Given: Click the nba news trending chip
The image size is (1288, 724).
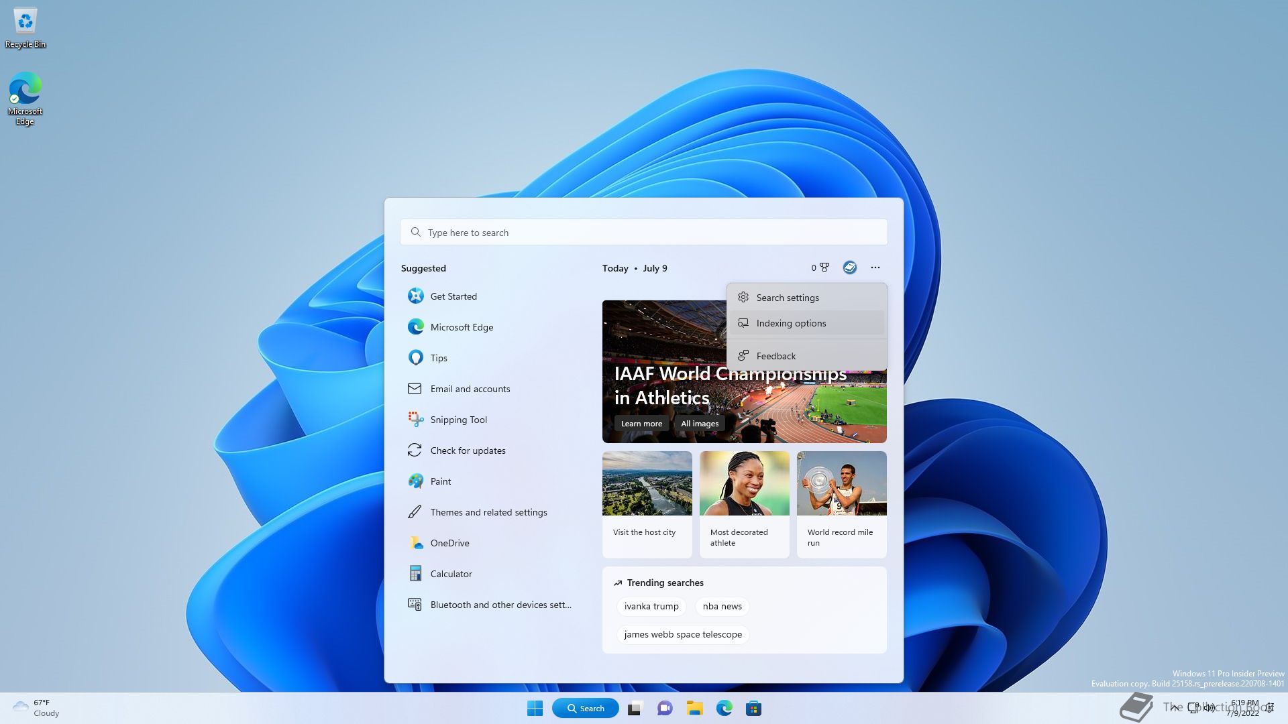Looking at the screenshot, I should click(722, 606).
